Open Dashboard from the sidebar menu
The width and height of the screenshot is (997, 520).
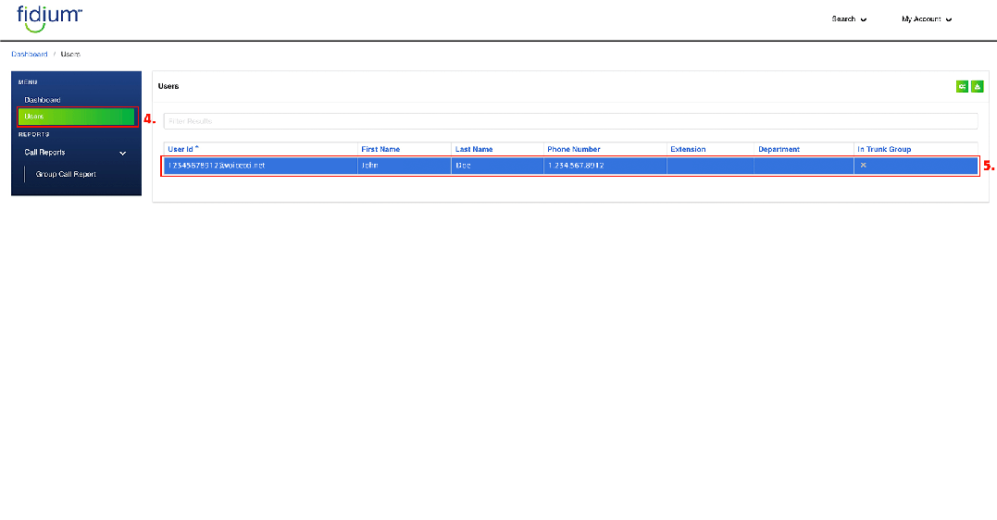click(43, 100)
